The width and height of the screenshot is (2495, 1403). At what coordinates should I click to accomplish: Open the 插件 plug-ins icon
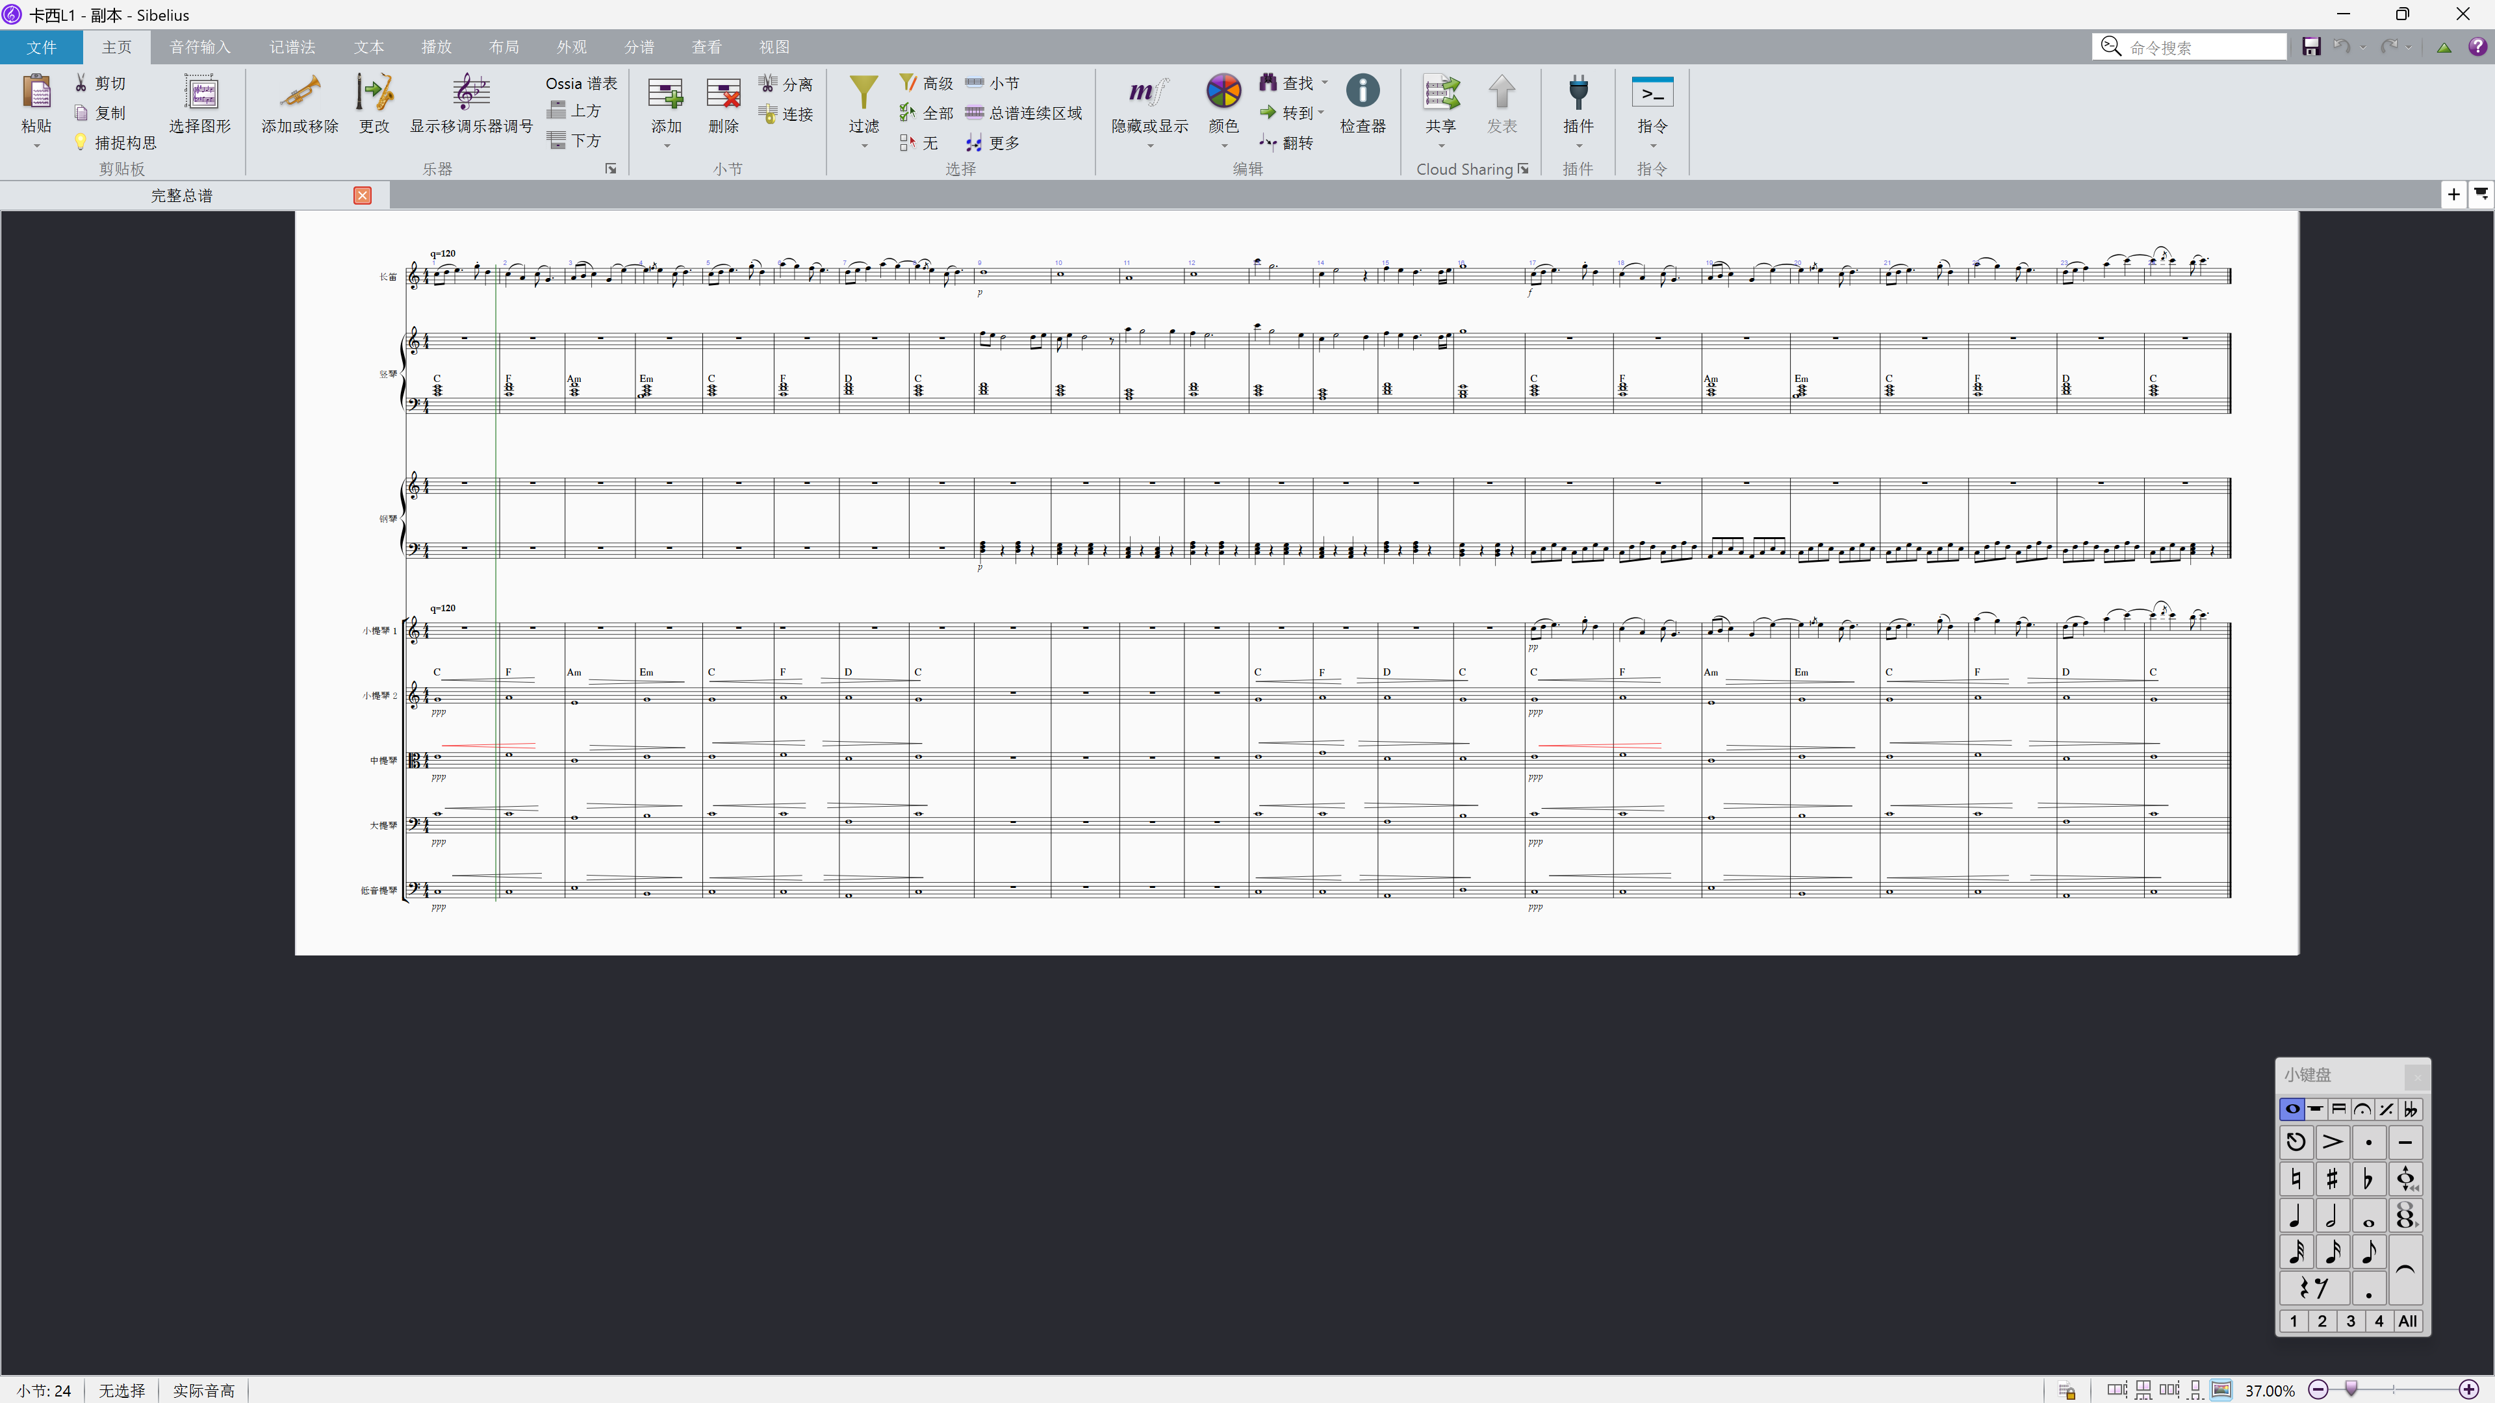tap(1578, 93)
